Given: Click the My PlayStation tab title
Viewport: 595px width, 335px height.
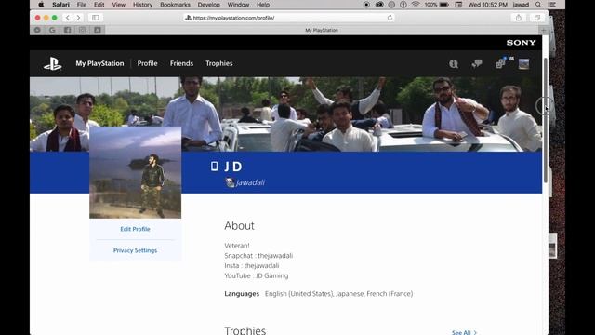Looking at the screenshot, I should tap(322, 30).
